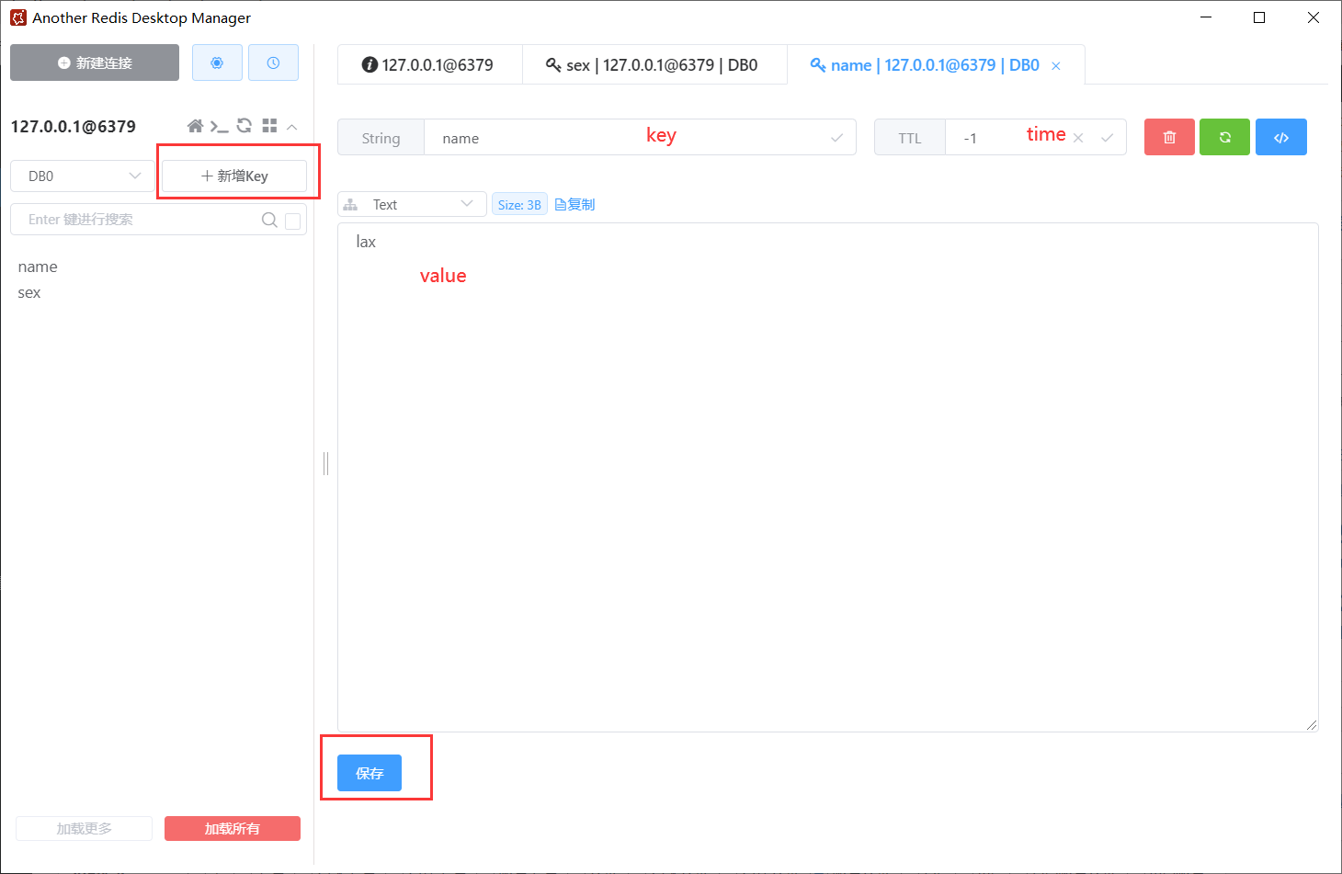The image size is (1342, 874).
Task: Click the home icon for the connection
Action: tap(195, 126)
